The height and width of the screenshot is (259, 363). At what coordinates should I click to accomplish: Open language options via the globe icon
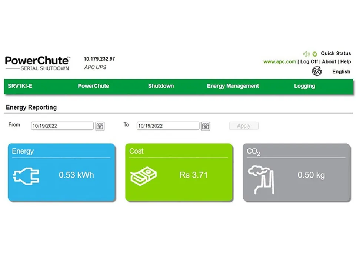(317, 71)
